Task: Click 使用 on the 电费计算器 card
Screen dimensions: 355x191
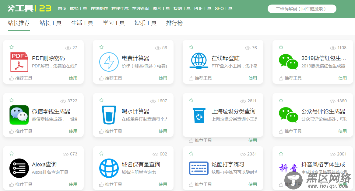Action: 163,78
